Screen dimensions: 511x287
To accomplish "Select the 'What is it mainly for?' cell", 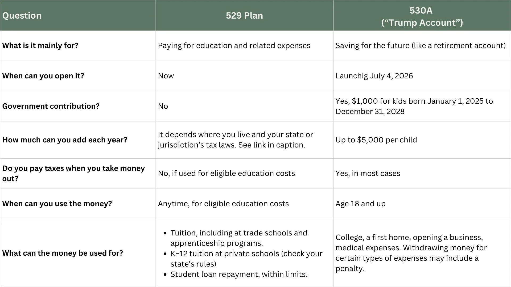I will pos(78,46).
